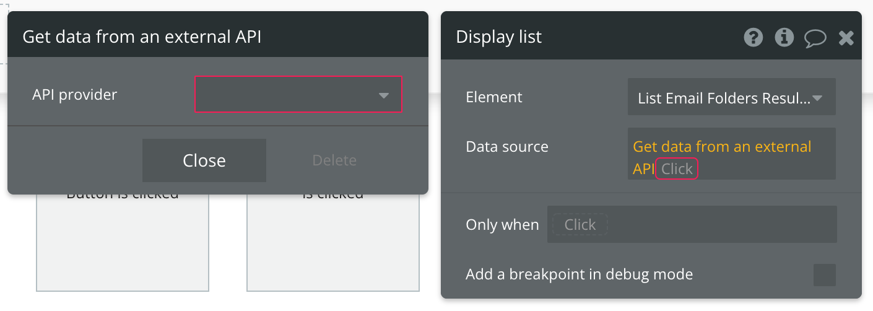
Task: Close the Display list panel with X
Action: coord(846,38)
